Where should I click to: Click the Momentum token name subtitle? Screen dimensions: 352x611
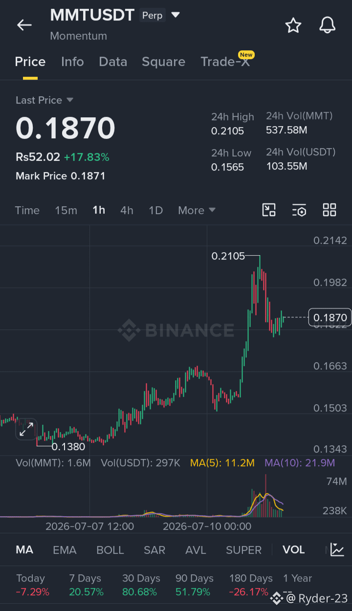point(78,36)
